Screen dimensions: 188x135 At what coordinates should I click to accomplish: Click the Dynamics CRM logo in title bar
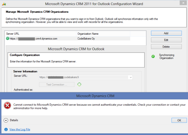[x=4, y=4]
